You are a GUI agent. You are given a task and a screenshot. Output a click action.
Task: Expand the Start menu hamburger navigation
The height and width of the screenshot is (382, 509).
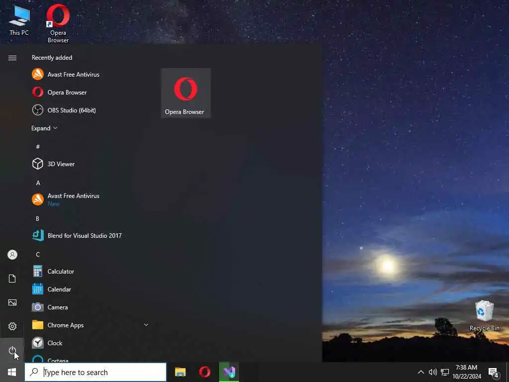[x=12, y=58]
